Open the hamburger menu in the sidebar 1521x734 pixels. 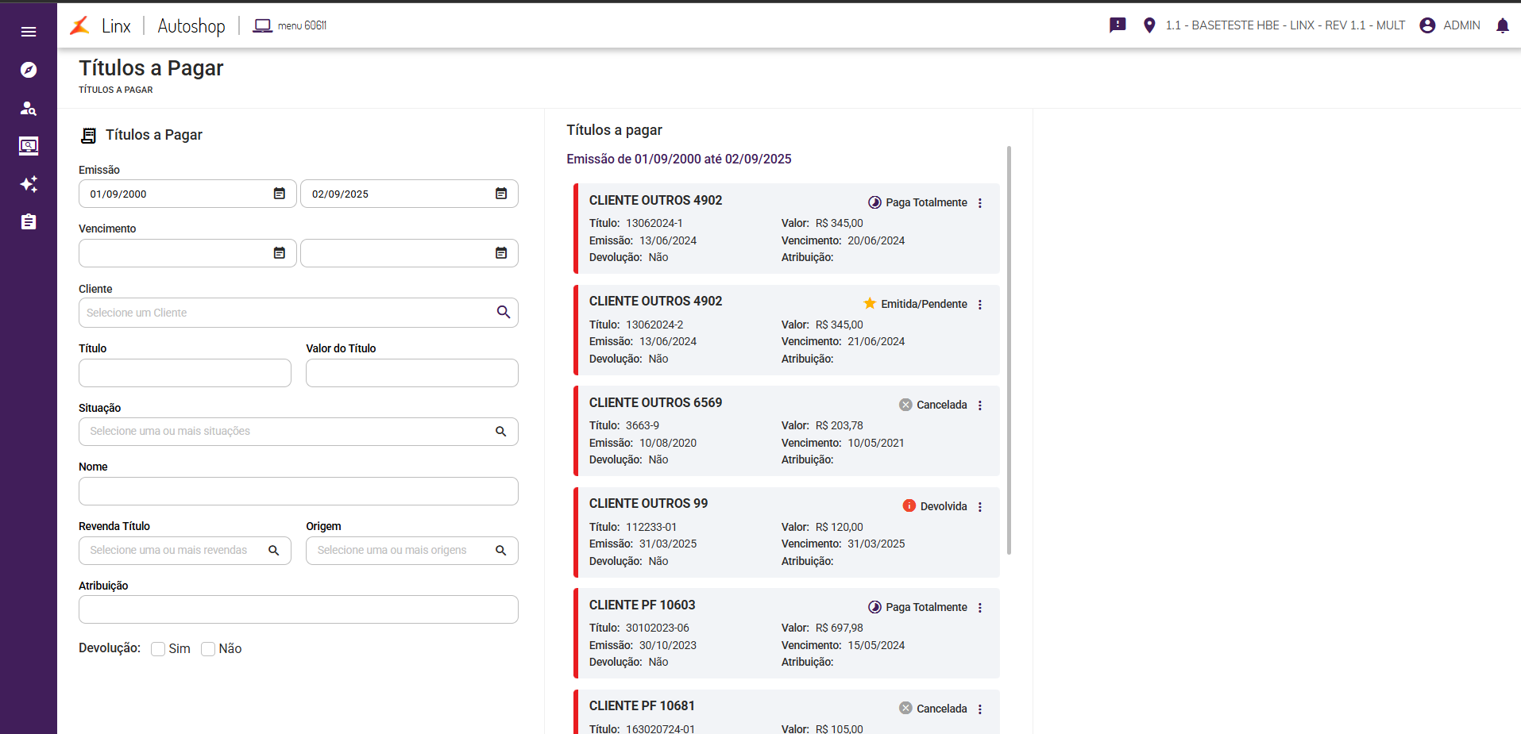pyautogui.click(x=29, y=32)
